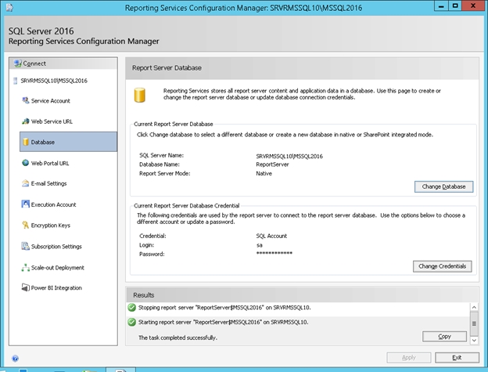Click the Scale-out Deployment icon
This screenshot has height=372, width=488.
coord(26,267)
